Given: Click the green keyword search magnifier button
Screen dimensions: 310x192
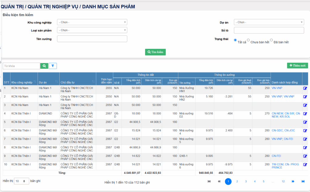Looking at the screenshot, I should pos(44,66).
